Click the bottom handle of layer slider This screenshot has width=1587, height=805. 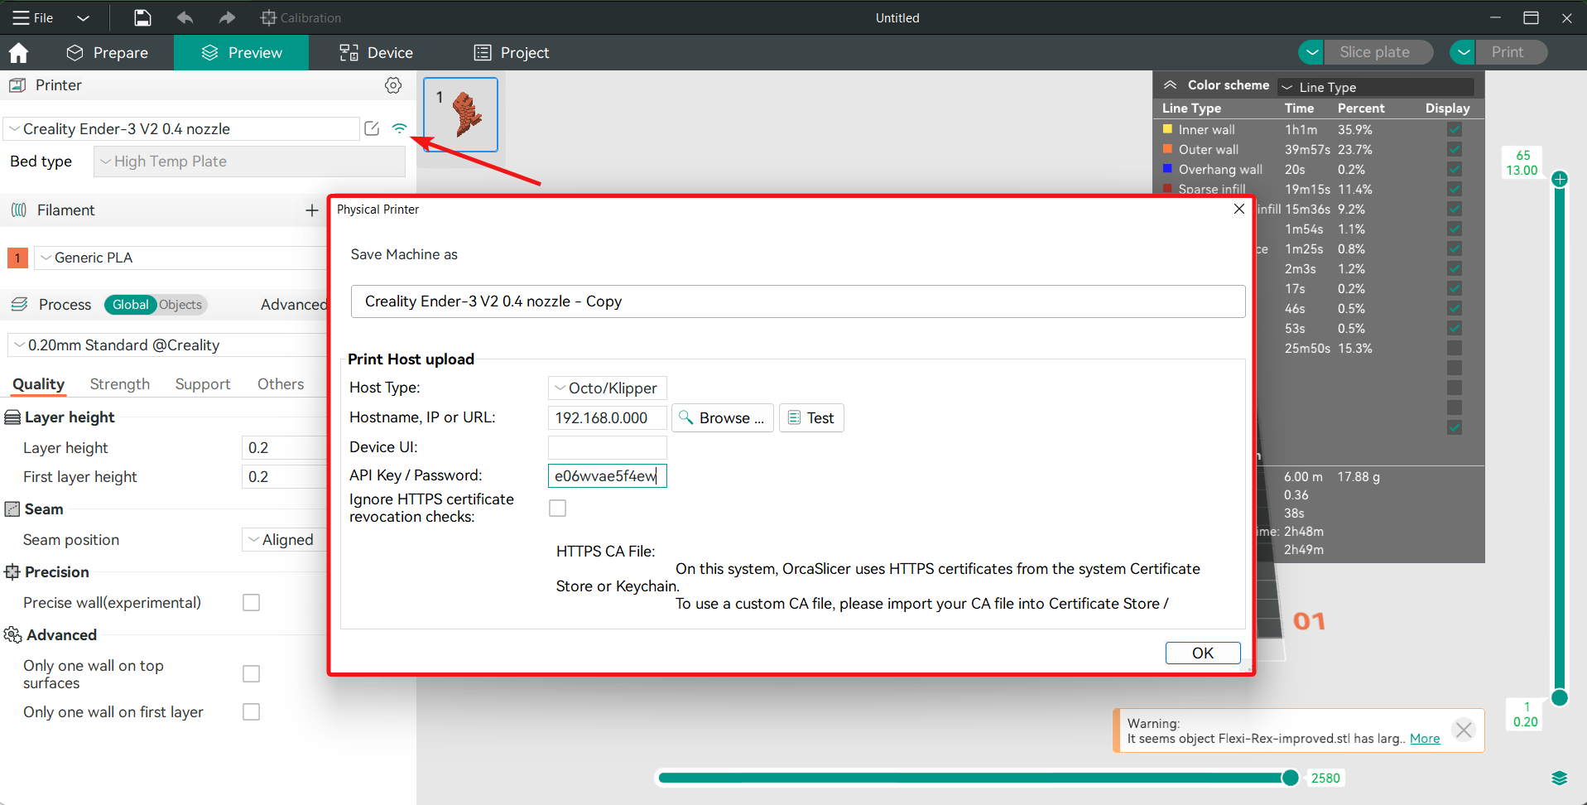point(1560,697)
